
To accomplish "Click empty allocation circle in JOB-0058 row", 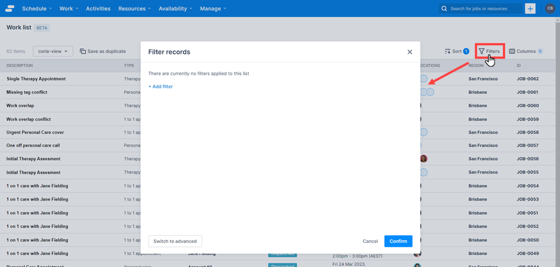I will (424, 133).
